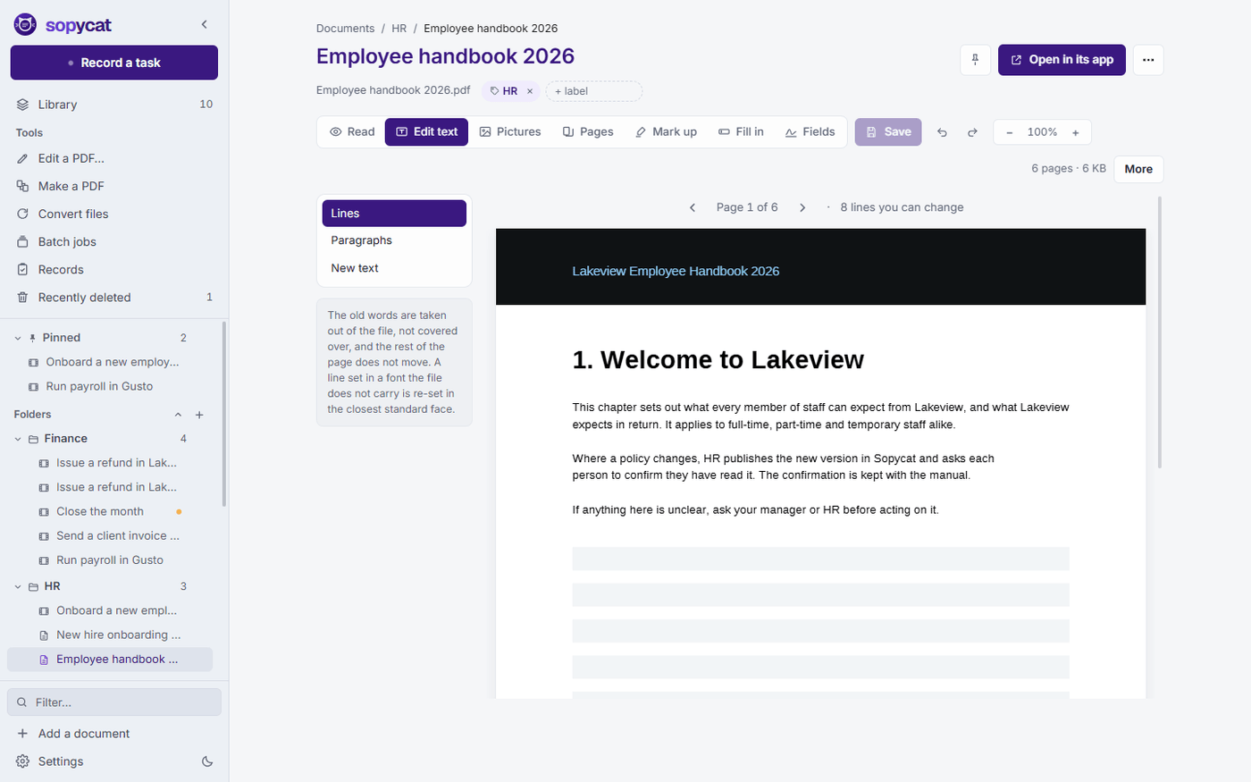Screen dimensions: 1251x782
Task: Go to the previous page
Action: [x=693, y=207]
